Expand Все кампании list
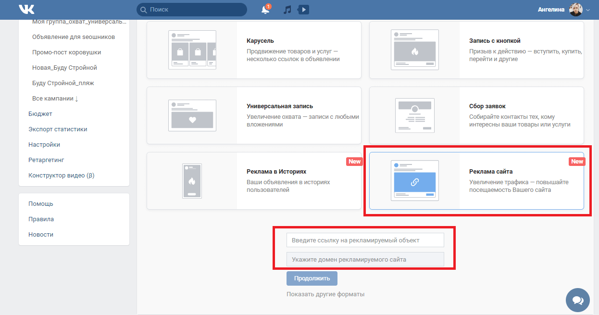Viewport: 599px width, 315px height. coord(55,99)
